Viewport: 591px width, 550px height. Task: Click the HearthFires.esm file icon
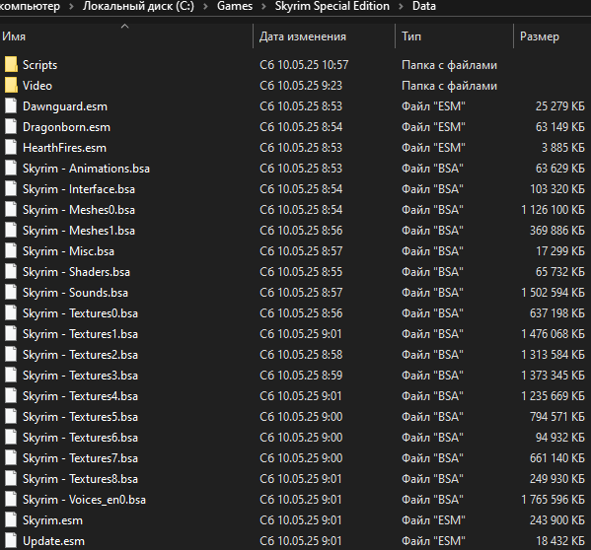click(x=11, y=148)
